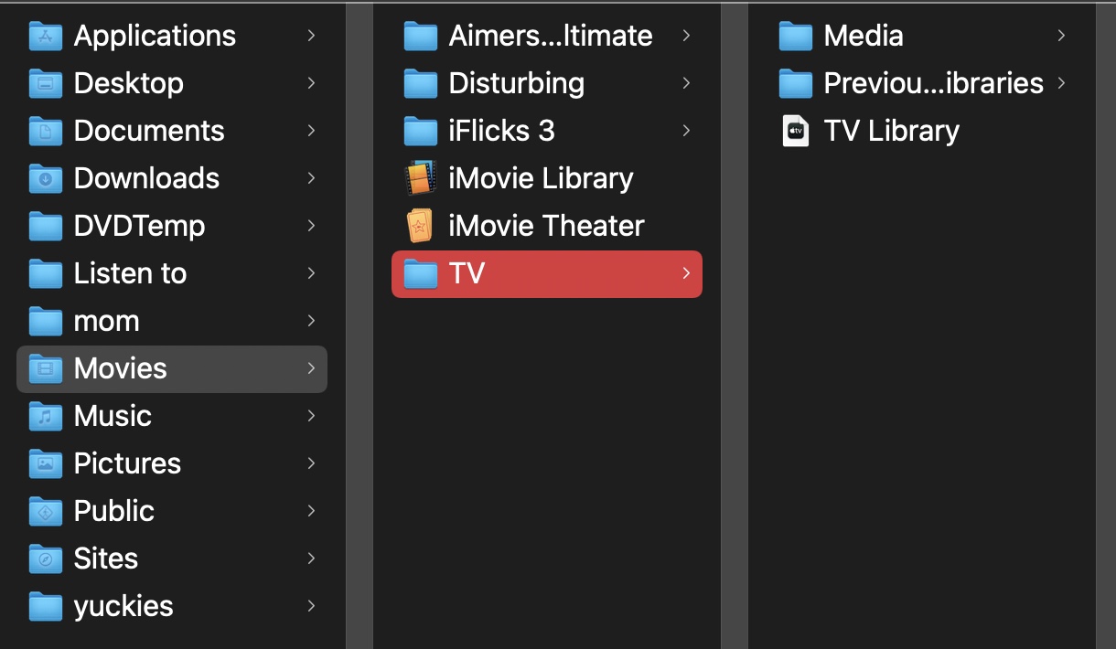The image size is (1116, 649).
Task: Expand the iFlicks 3 folder chevron
Action: tap(686, 131)
